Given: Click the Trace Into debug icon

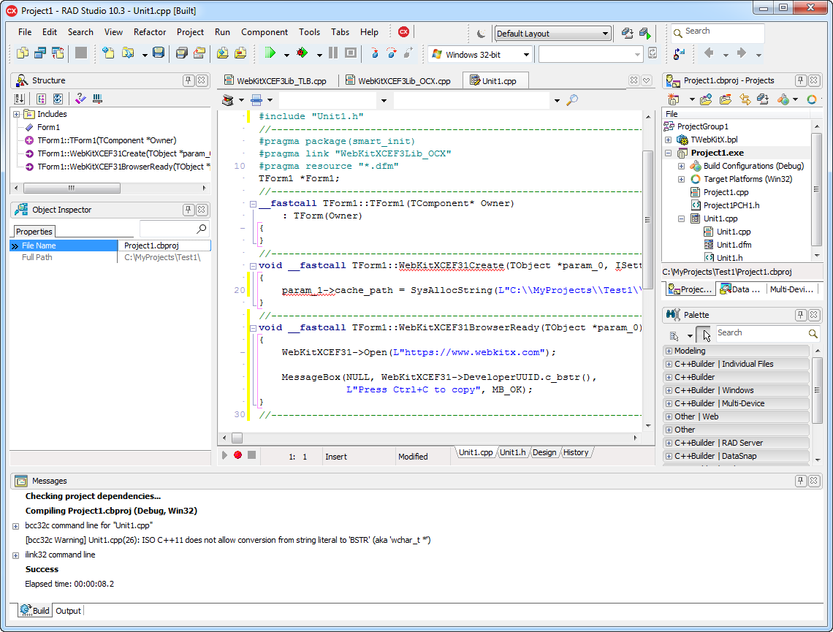Looking at the screenshot, I should pyautogui.click(x=375, y=53).
